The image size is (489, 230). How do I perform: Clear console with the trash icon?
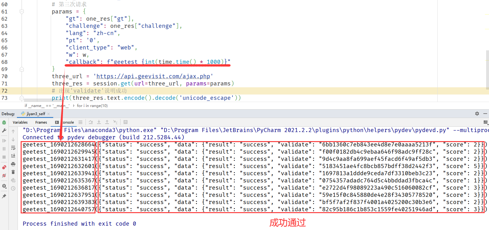(13, 172)
